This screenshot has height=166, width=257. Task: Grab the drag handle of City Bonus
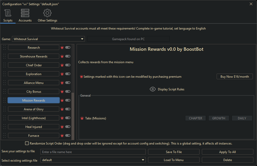(x=4, y=91)
